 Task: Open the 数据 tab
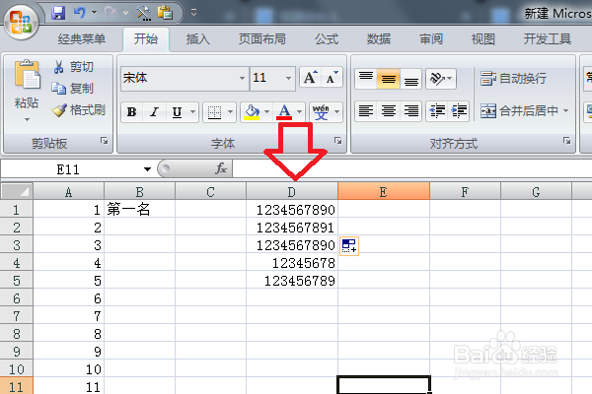coord(379,38)
